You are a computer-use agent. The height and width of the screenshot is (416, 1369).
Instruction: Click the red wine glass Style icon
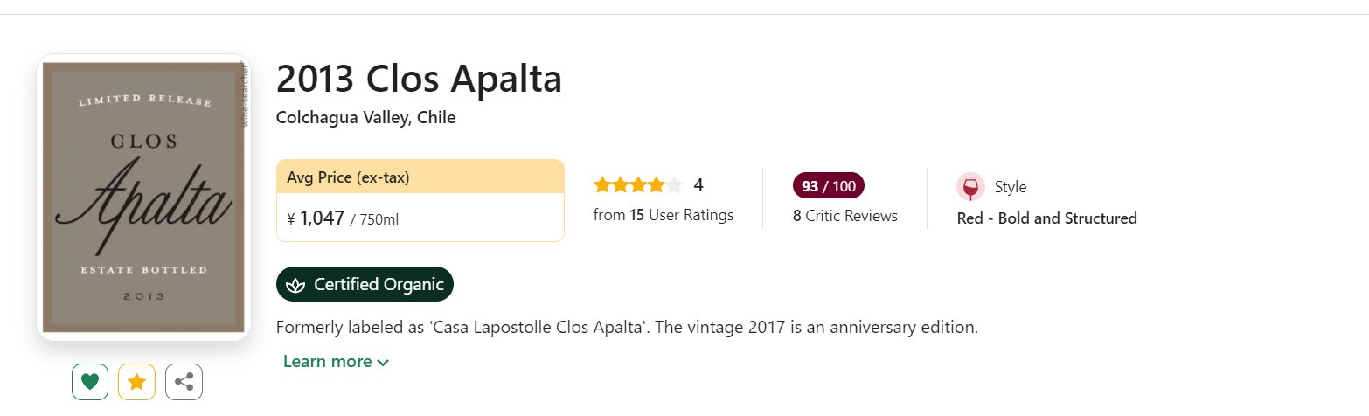[969, 187]
